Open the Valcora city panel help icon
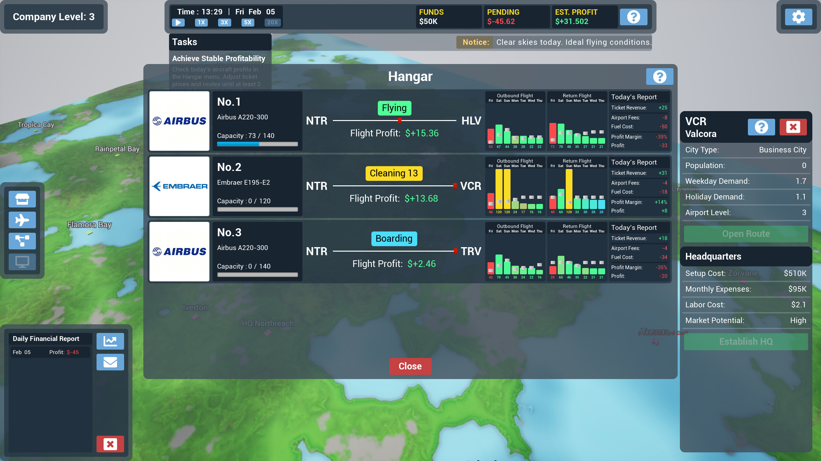821x461 pixels. tap(761, 127)
